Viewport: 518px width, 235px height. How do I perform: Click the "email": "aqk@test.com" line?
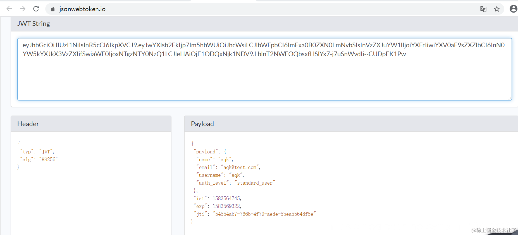click(x=228, y=167)
